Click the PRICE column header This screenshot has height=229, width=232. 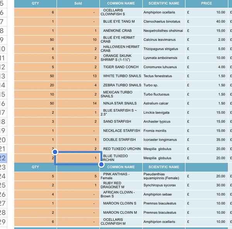pyautogui.click(x=206, y=3)
